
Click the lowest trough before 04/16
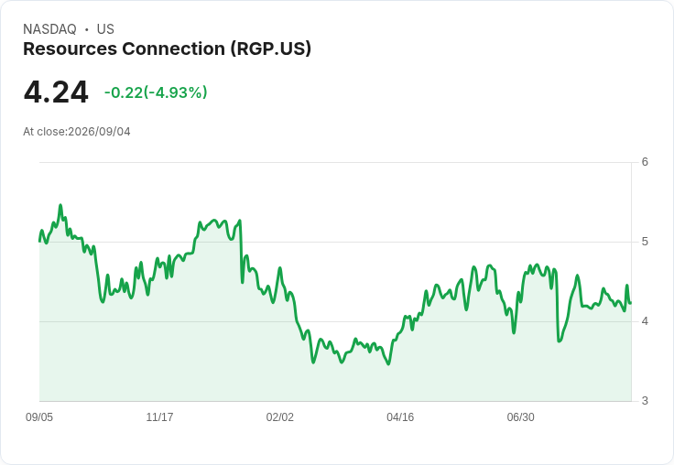388,364
